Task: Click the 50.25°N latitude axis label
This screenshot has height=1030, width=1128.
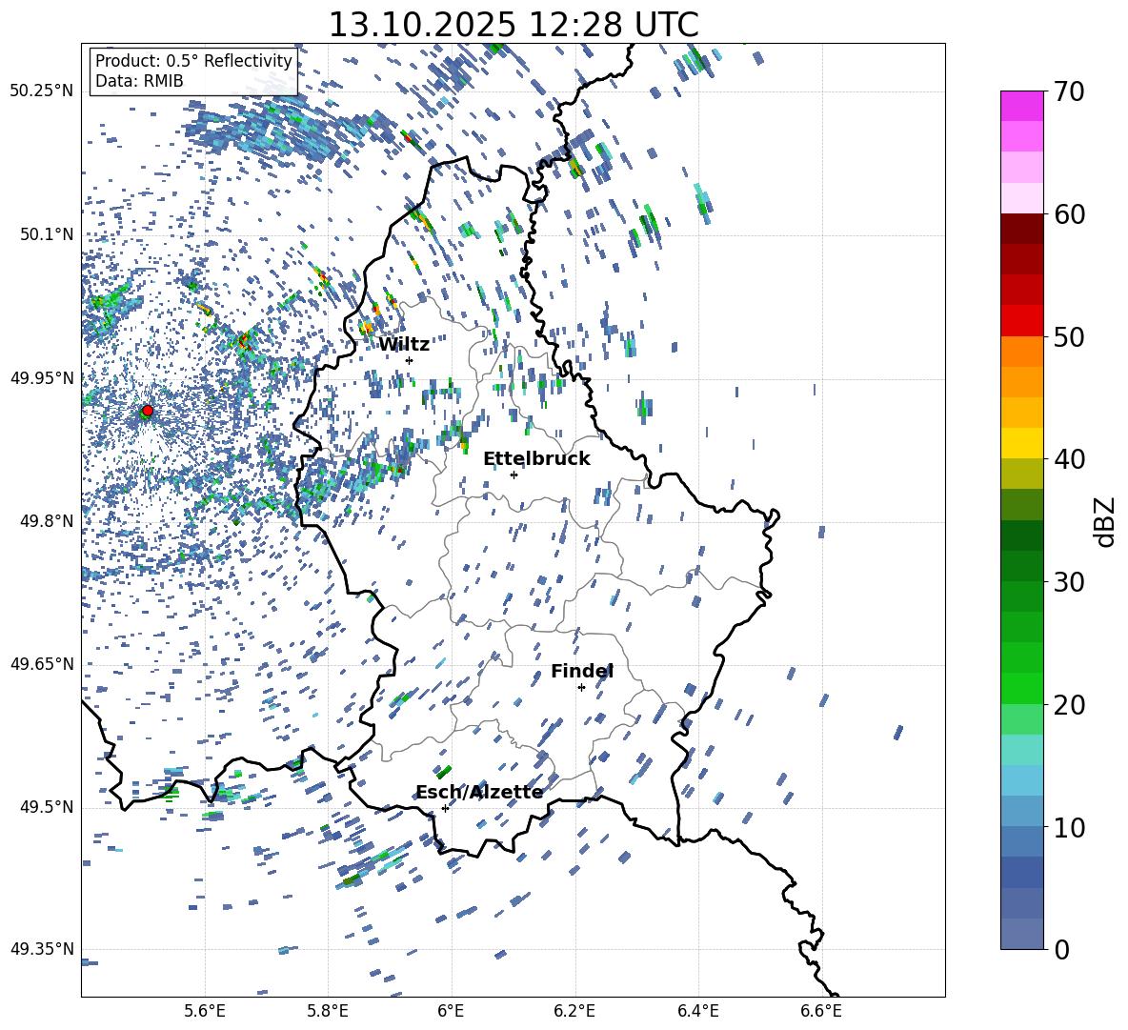Action: tap(41, 91)
